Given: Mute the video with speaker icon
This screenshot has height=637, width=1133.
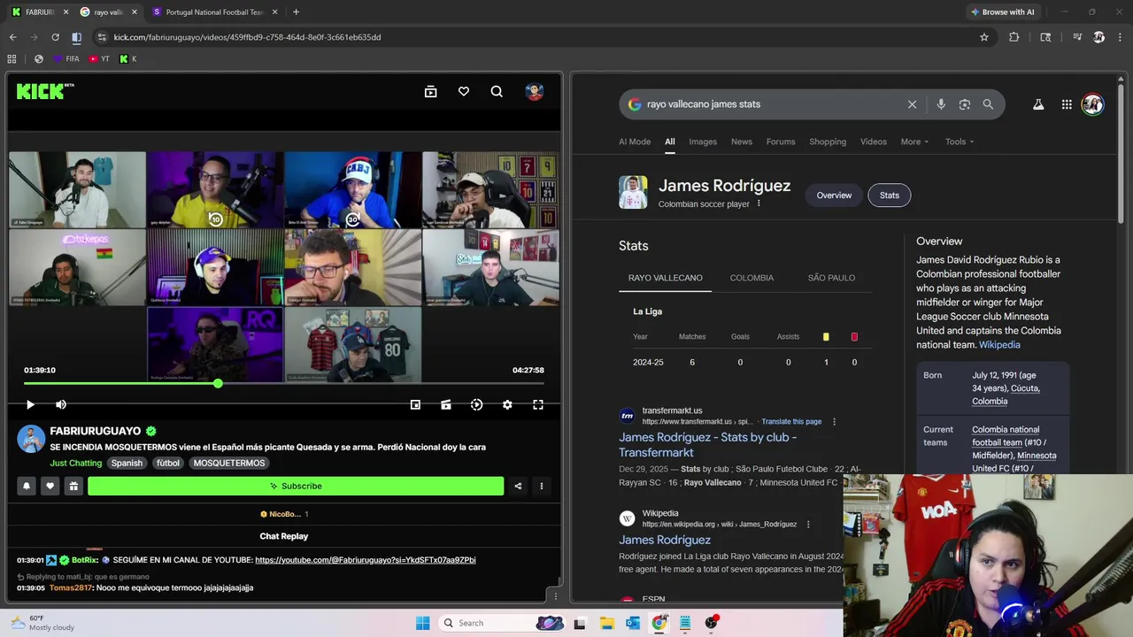Looking at the screenshot, I should tap(61, 404).
